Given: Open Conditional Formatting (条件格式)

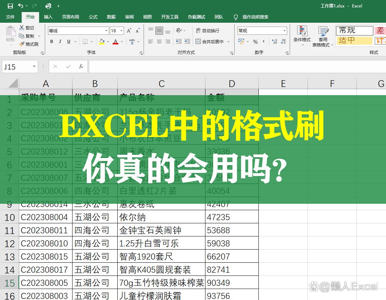Looking at the screenshot, I should pos(302,36).
